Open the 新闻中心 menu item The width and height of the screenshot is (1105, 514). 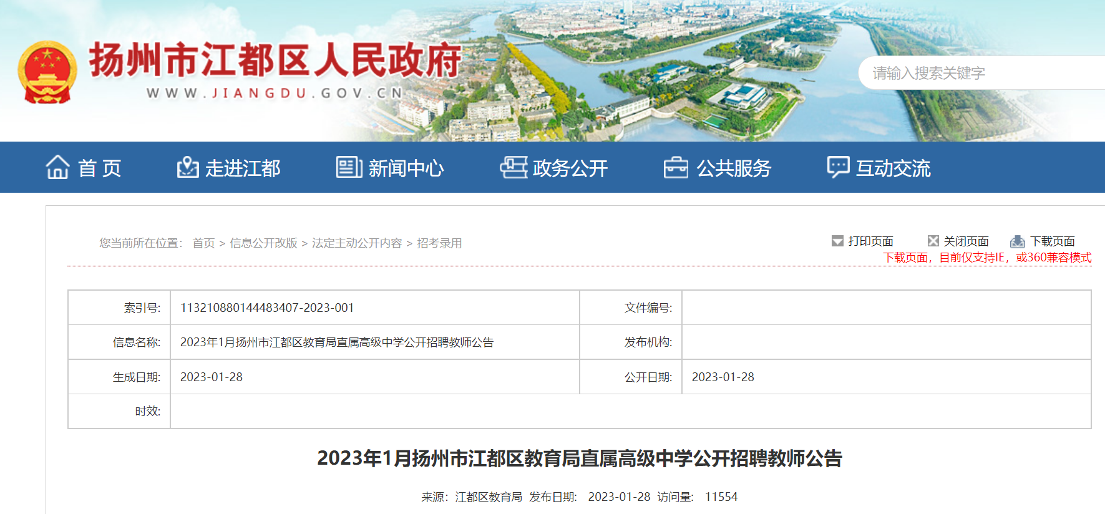point(406,168)
